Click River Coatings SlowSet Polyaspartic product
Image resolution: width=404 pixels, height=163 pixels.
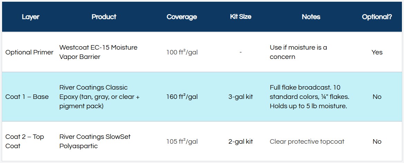tap(95, 141)
